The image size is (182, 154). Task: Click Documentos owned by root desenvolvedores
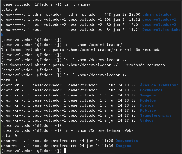point(127,141)
